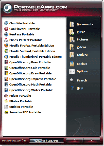Click the KeePass Portable lock icon
The image size is (104, 146).
point(6,34)
